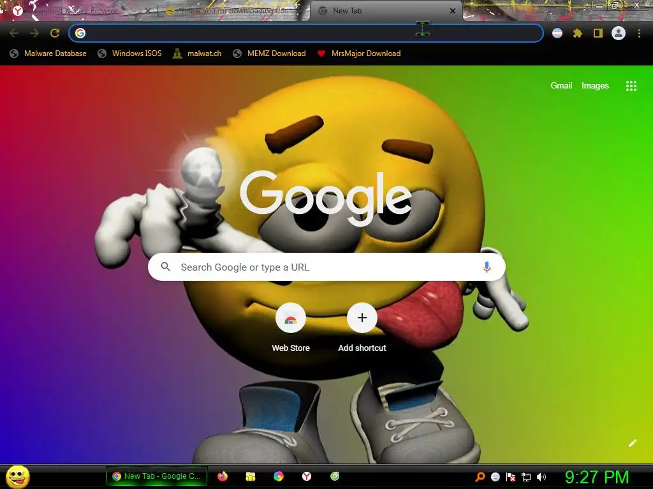Reload the page with the refresh icon
The height and width of the screenshot is (489, 653).
55,33
